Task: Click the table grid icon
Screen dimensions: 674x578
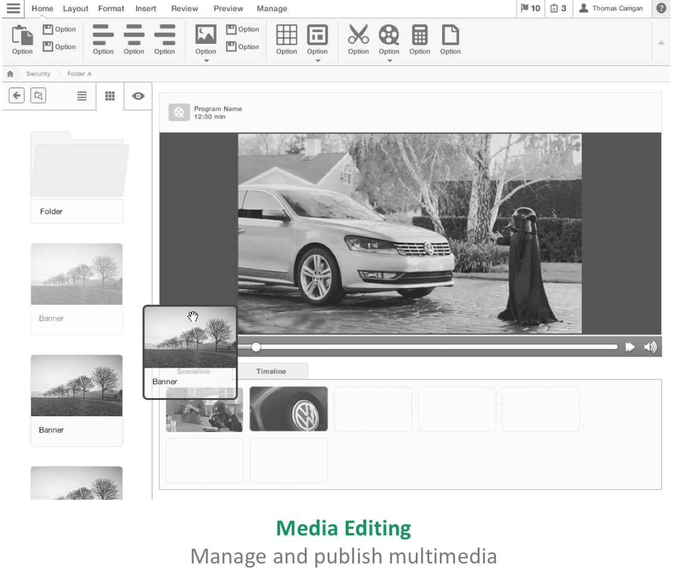Action: (x=287, y=35)
